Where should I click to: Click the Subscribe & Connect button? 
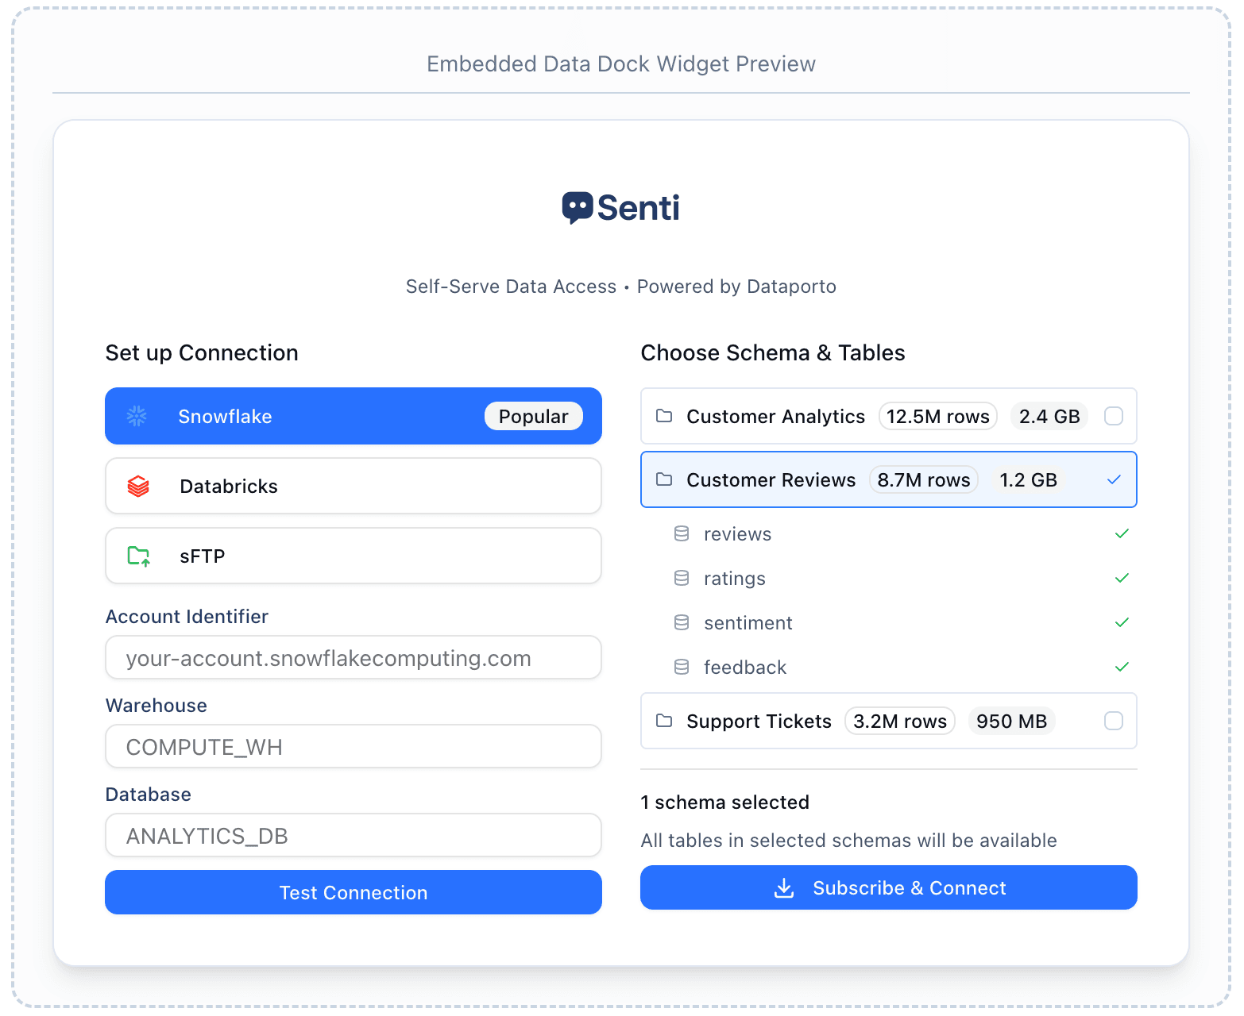pyautogui.click(x=888, y=887)
